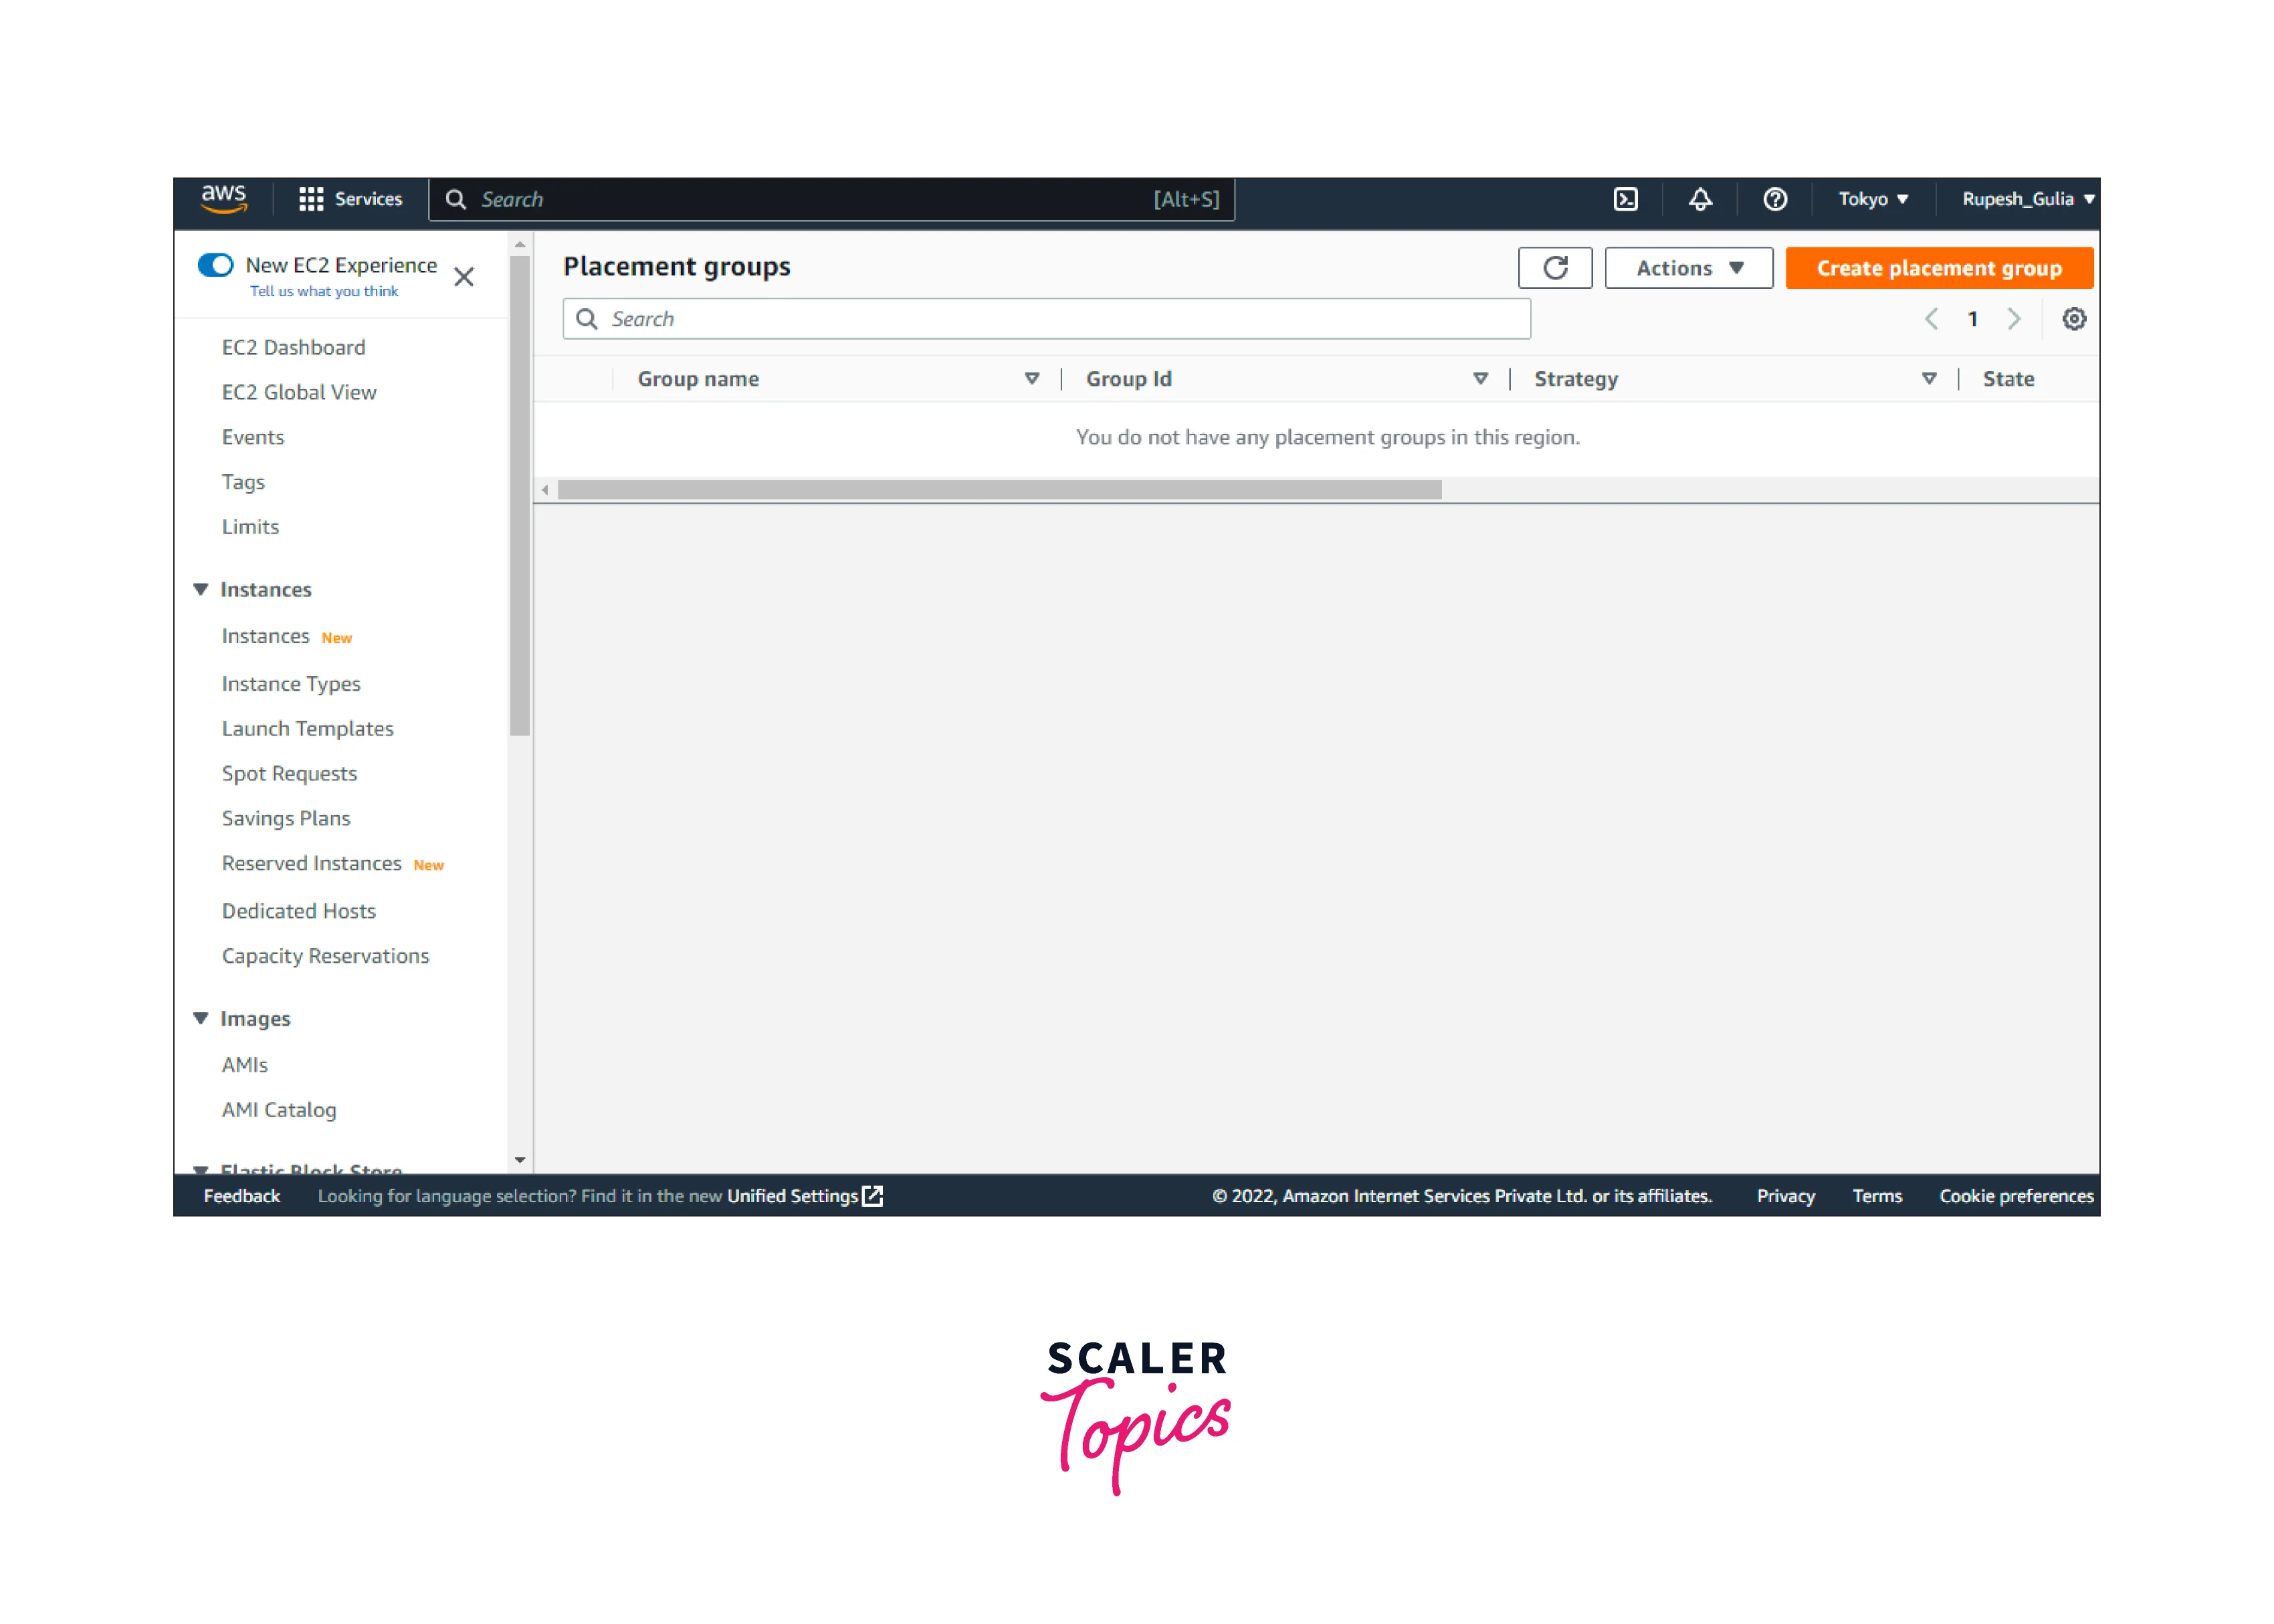Open the Services grid menu
Image resolution: width=2274 pixels, height=1624 pixels.
pos(350,199)
